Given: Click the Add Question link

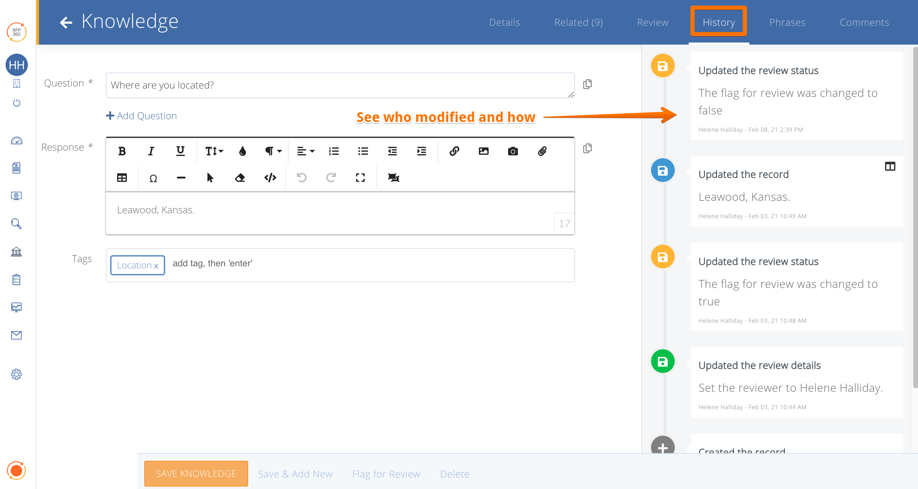Looking at the screenshot, I should click(x=141, y=115).
